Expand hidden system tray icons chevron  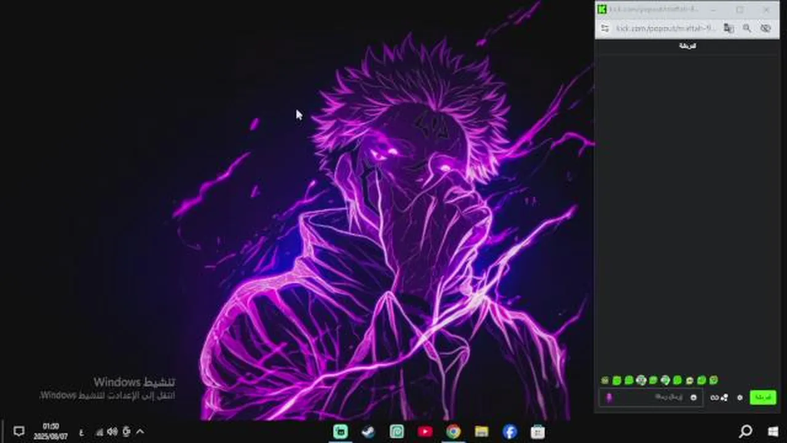tap(140, 431)
